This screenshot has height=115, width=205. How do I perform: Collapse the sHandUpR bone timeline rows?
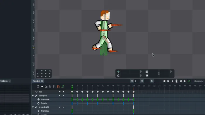tap(33, 107)
